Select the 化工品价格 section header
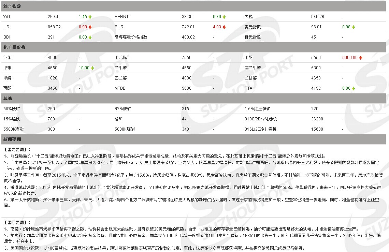 tap(193, 47)
